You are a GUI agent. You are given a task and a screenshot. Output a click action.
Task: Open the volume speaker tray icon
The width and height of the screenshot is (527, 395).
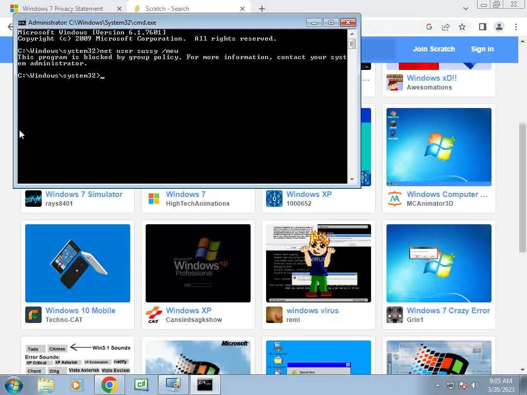click(x=475, y=385)
